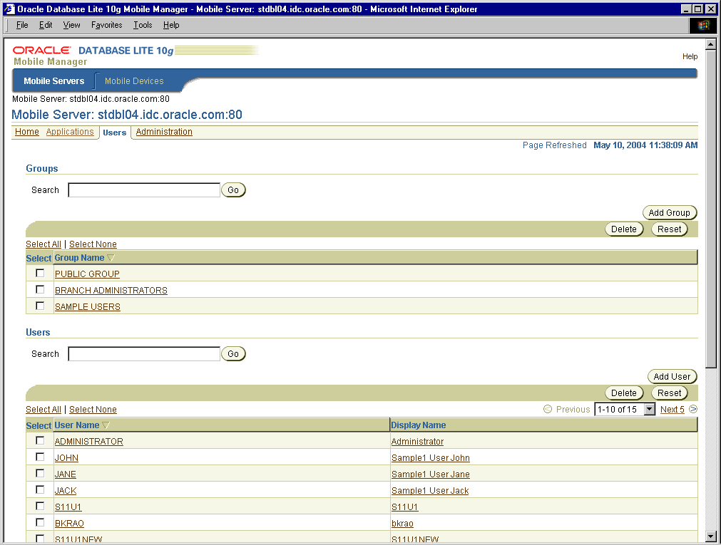
Task: Open Sample1 User Jack display name
Action: (430, 491)
